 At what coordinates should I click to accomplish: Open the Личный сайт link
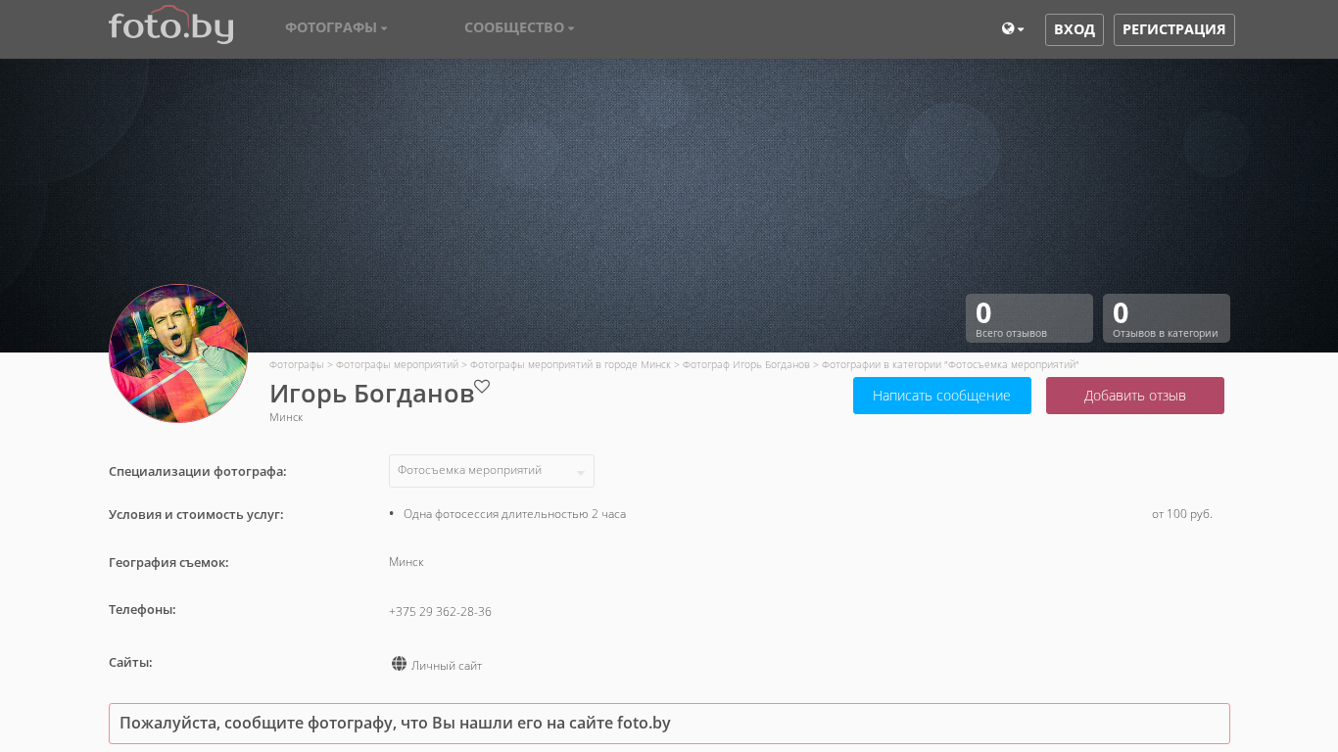point(447,666)
